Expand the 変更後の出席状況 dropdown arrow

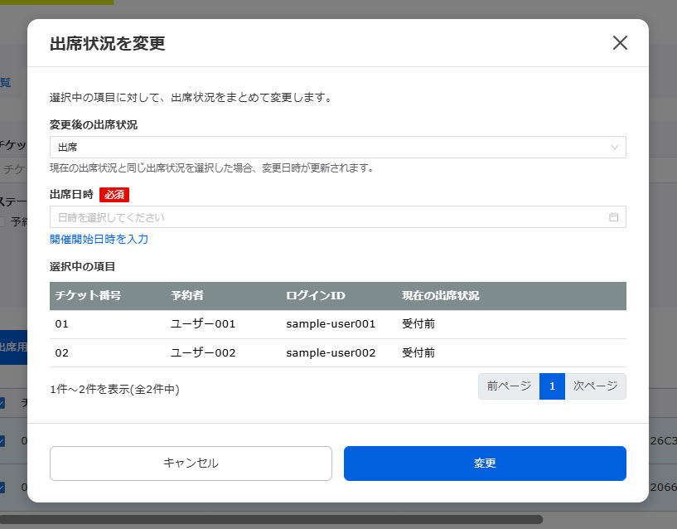coord(614,147)
